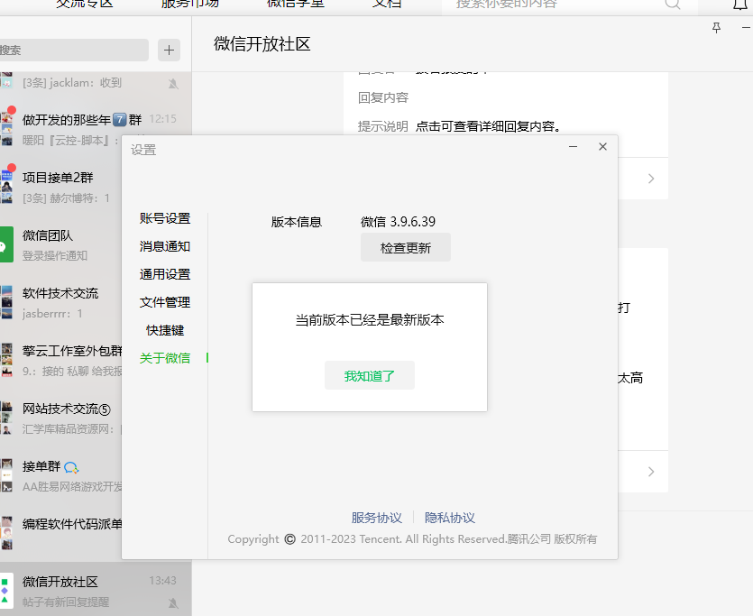753x616 pixels.
Task: Open the 隐私协议 link
Action: coord(449,518)
